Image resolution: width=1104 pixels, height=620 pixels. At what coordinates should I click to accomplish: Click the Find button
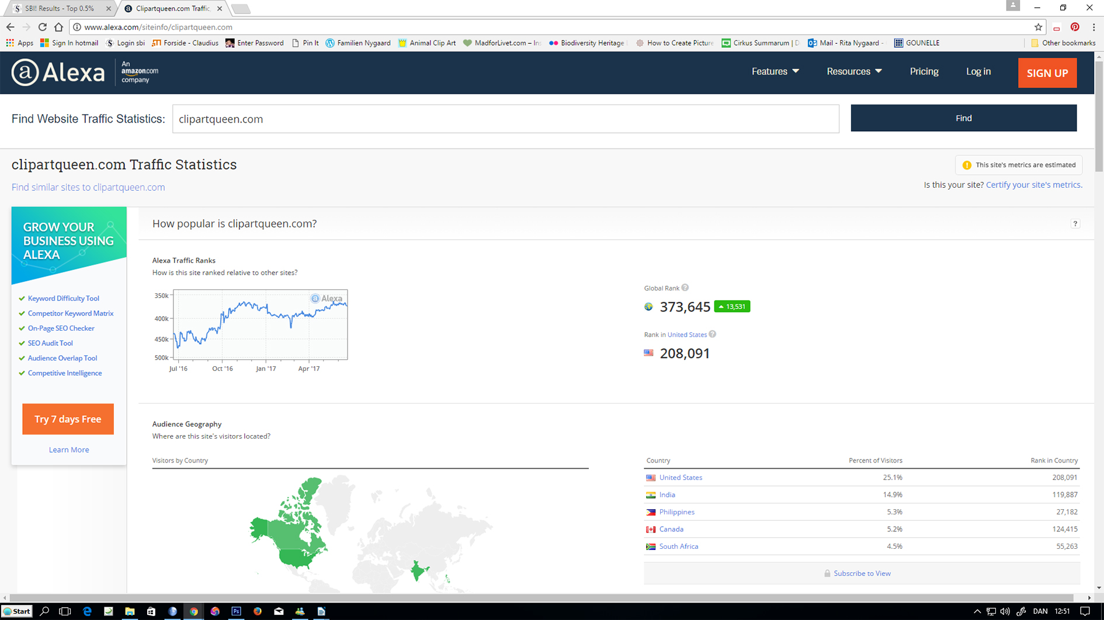963,118
